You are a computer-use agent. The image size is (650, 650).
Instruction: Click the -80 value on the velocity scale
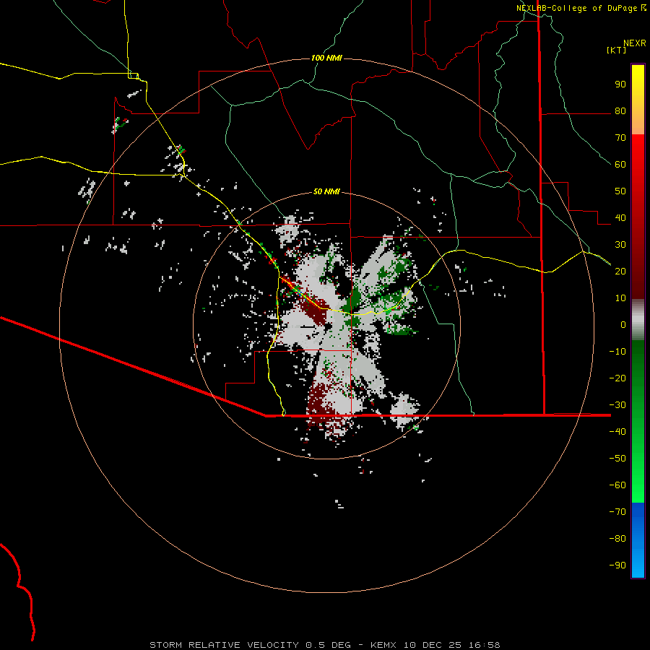coord(617,539)
